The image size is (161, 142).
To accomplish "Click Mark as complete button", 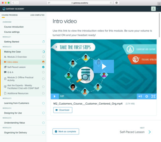I will 66,132.
